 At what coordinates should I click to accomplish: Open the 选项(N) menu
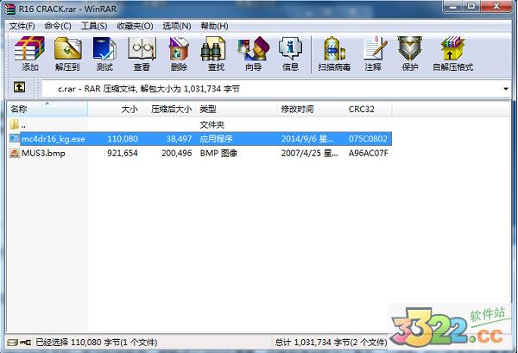click(177, 26)
